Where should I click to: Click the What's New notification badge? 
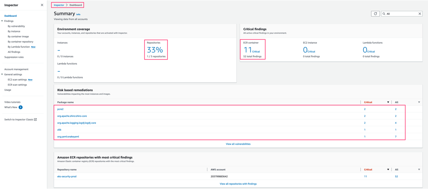[x=21, y=107]
